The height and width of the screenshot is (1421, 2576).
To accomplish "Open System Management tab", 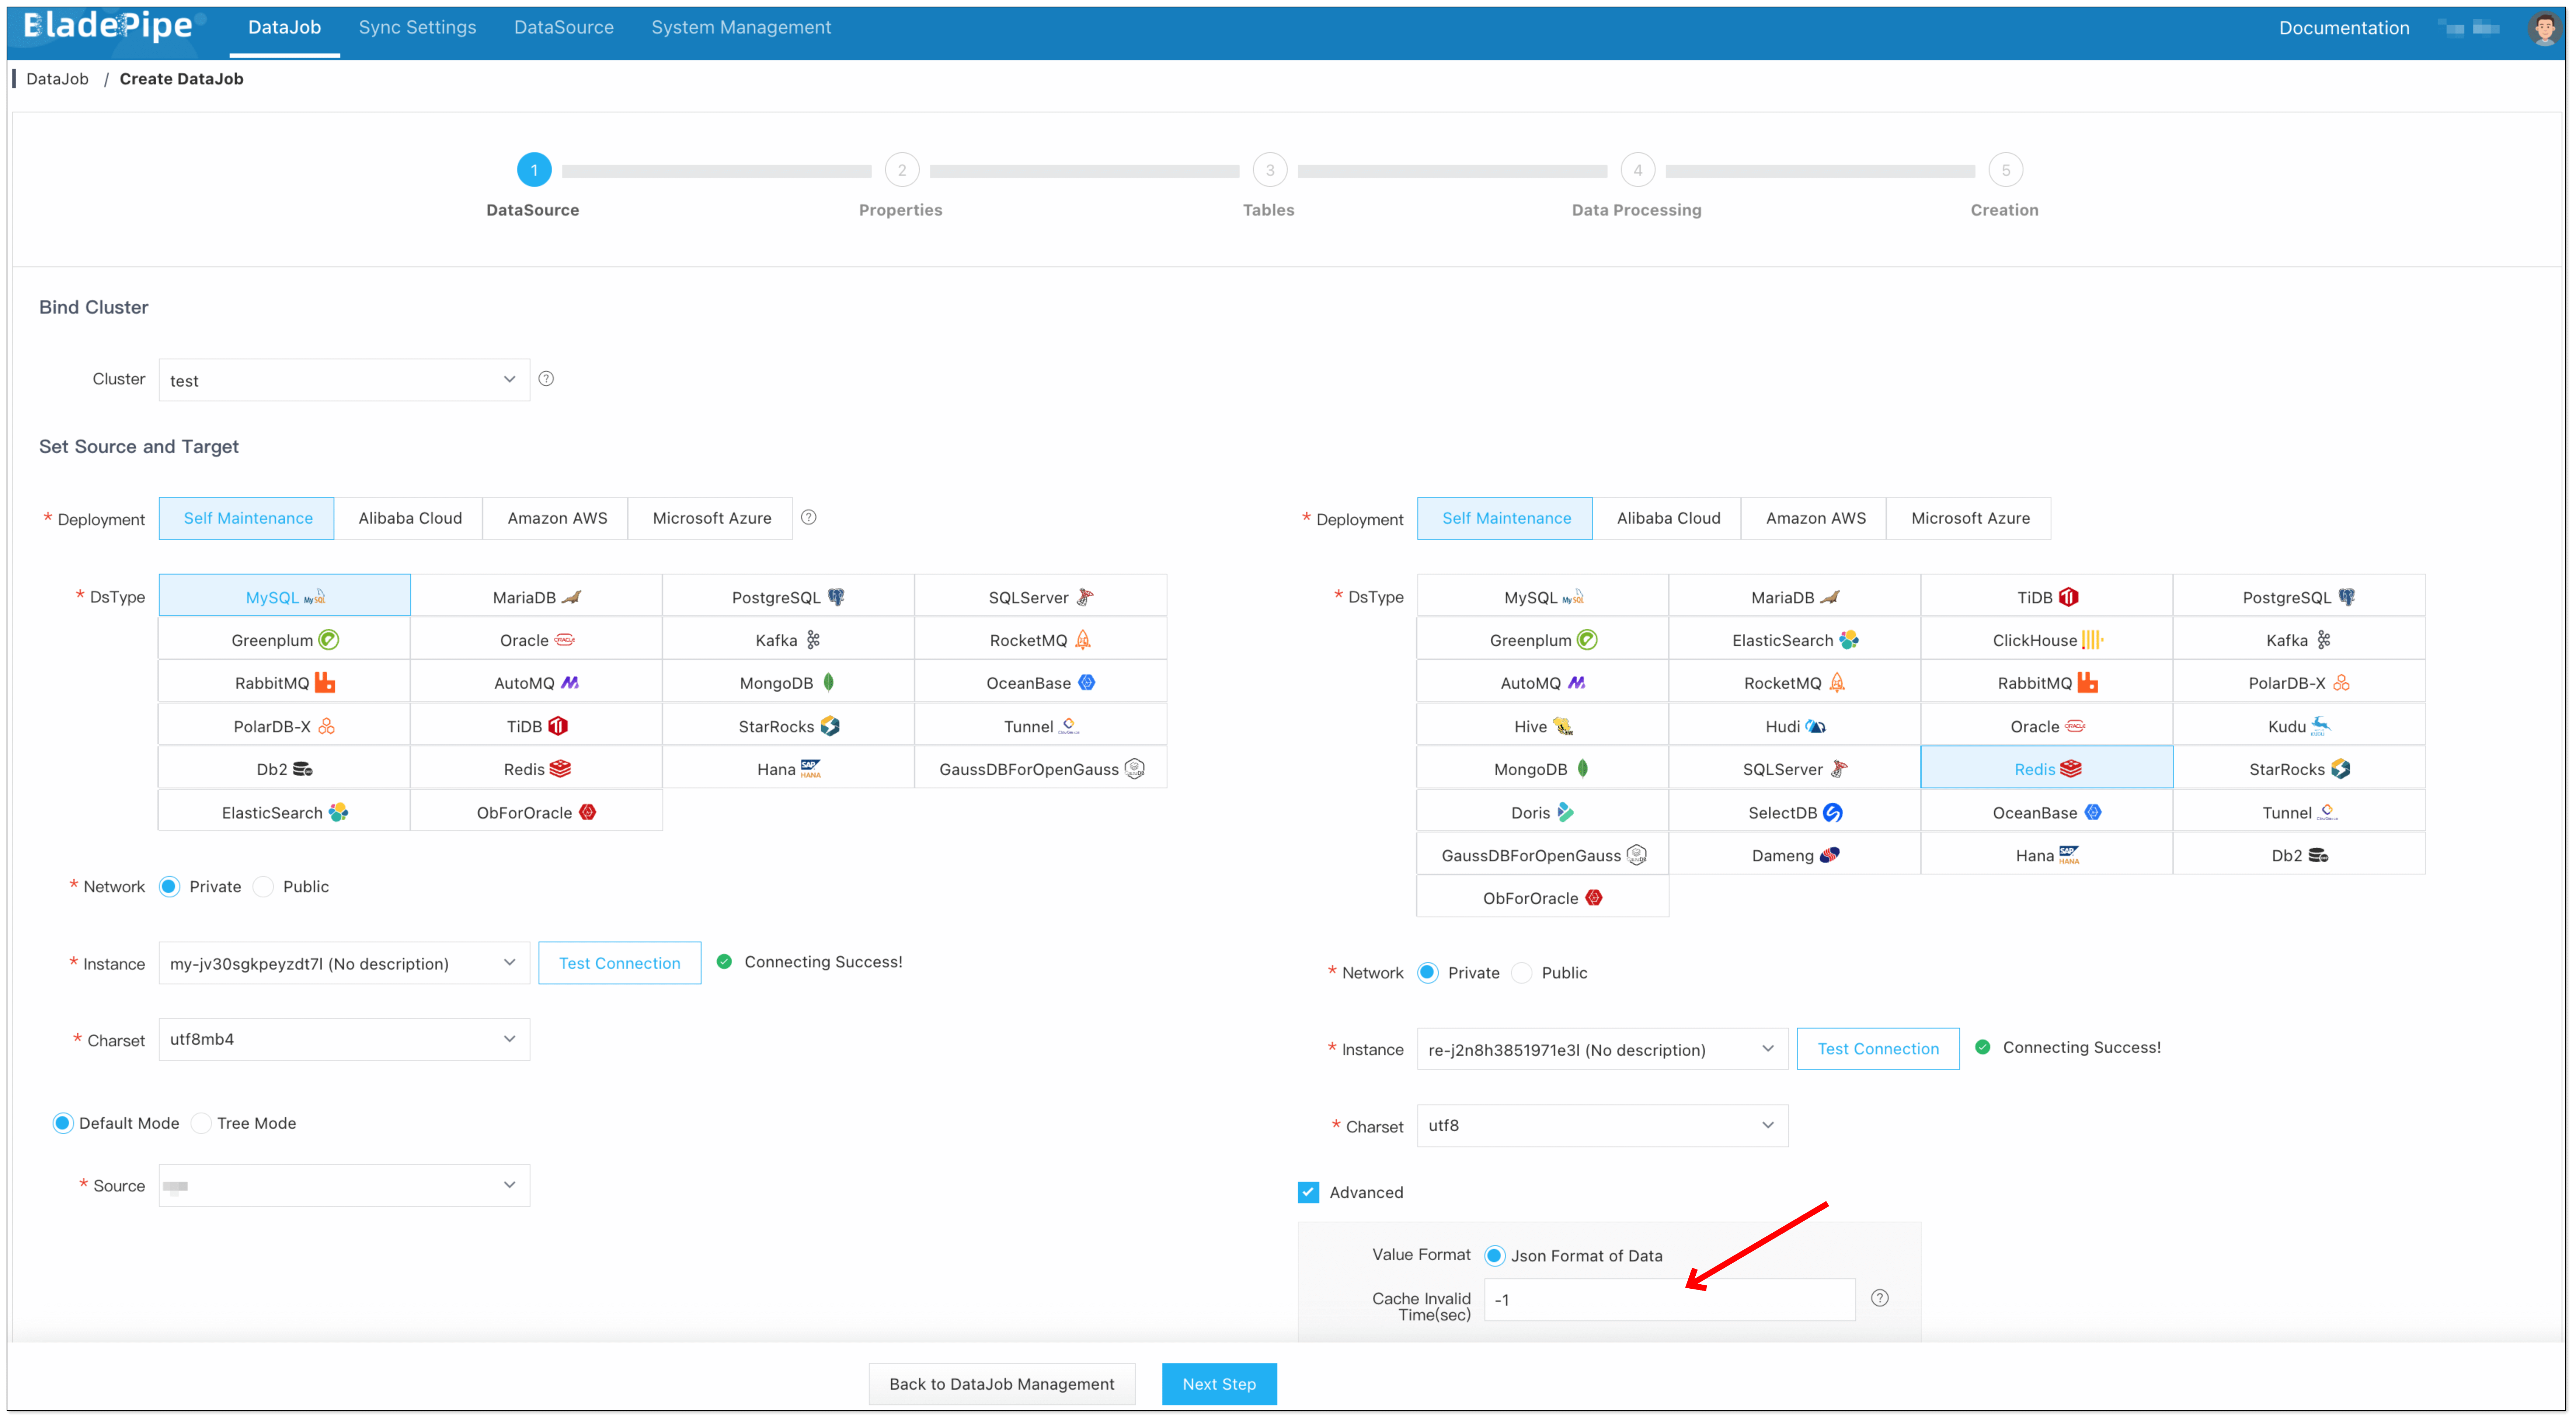I will pyautogui.click(x=741, y=28).
